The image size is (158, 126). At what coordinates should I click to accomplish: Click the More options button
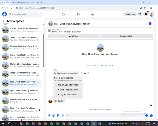coord(126,36)
